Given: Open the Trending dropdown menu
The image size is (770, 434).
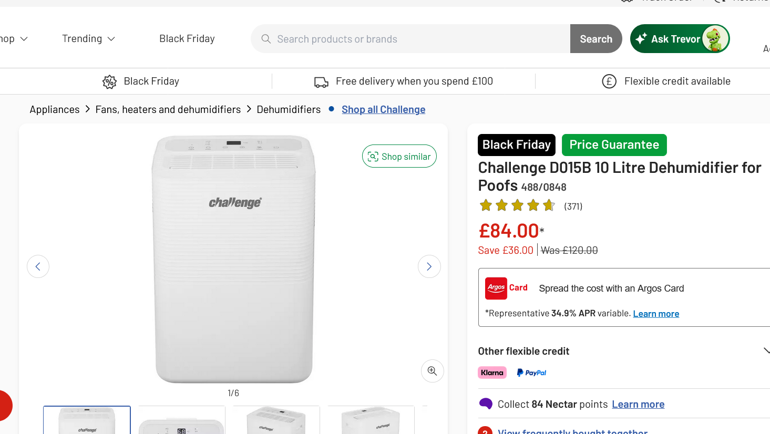Looking at the screenshot, I should tap(88, 39).
